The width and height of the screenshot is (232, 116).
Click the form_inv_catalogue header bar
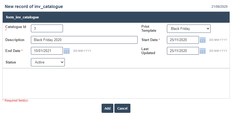(116, 17)
